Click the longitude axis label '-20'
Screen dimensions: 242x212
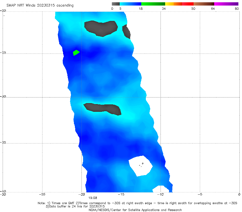[x=81, y=194]
